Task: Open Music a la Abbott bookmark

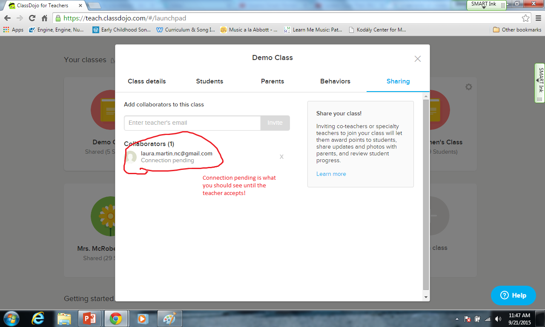Action: (x=249, y=30)
